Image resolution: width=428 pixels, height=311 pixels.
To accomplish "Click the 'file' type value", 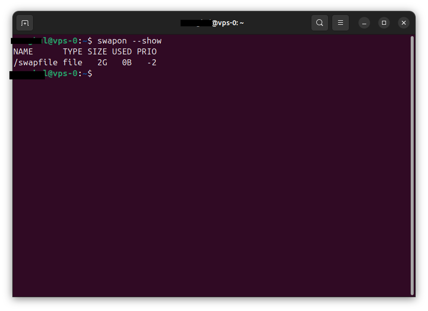I will (73, 62).
